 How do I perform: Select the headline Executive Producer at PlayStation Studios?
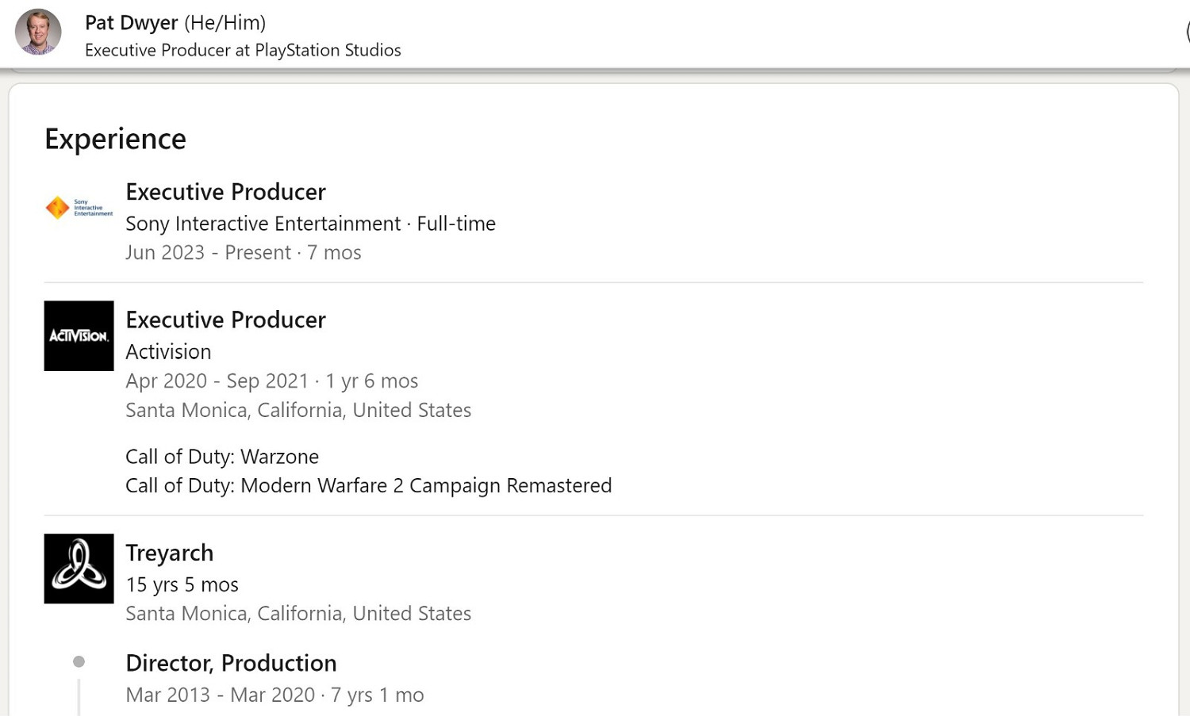click(243, 50)
